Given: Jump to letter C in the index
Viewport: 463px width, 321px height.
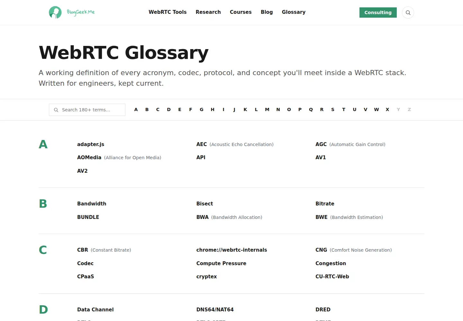Looking at the screenshot, I should 158,109.
